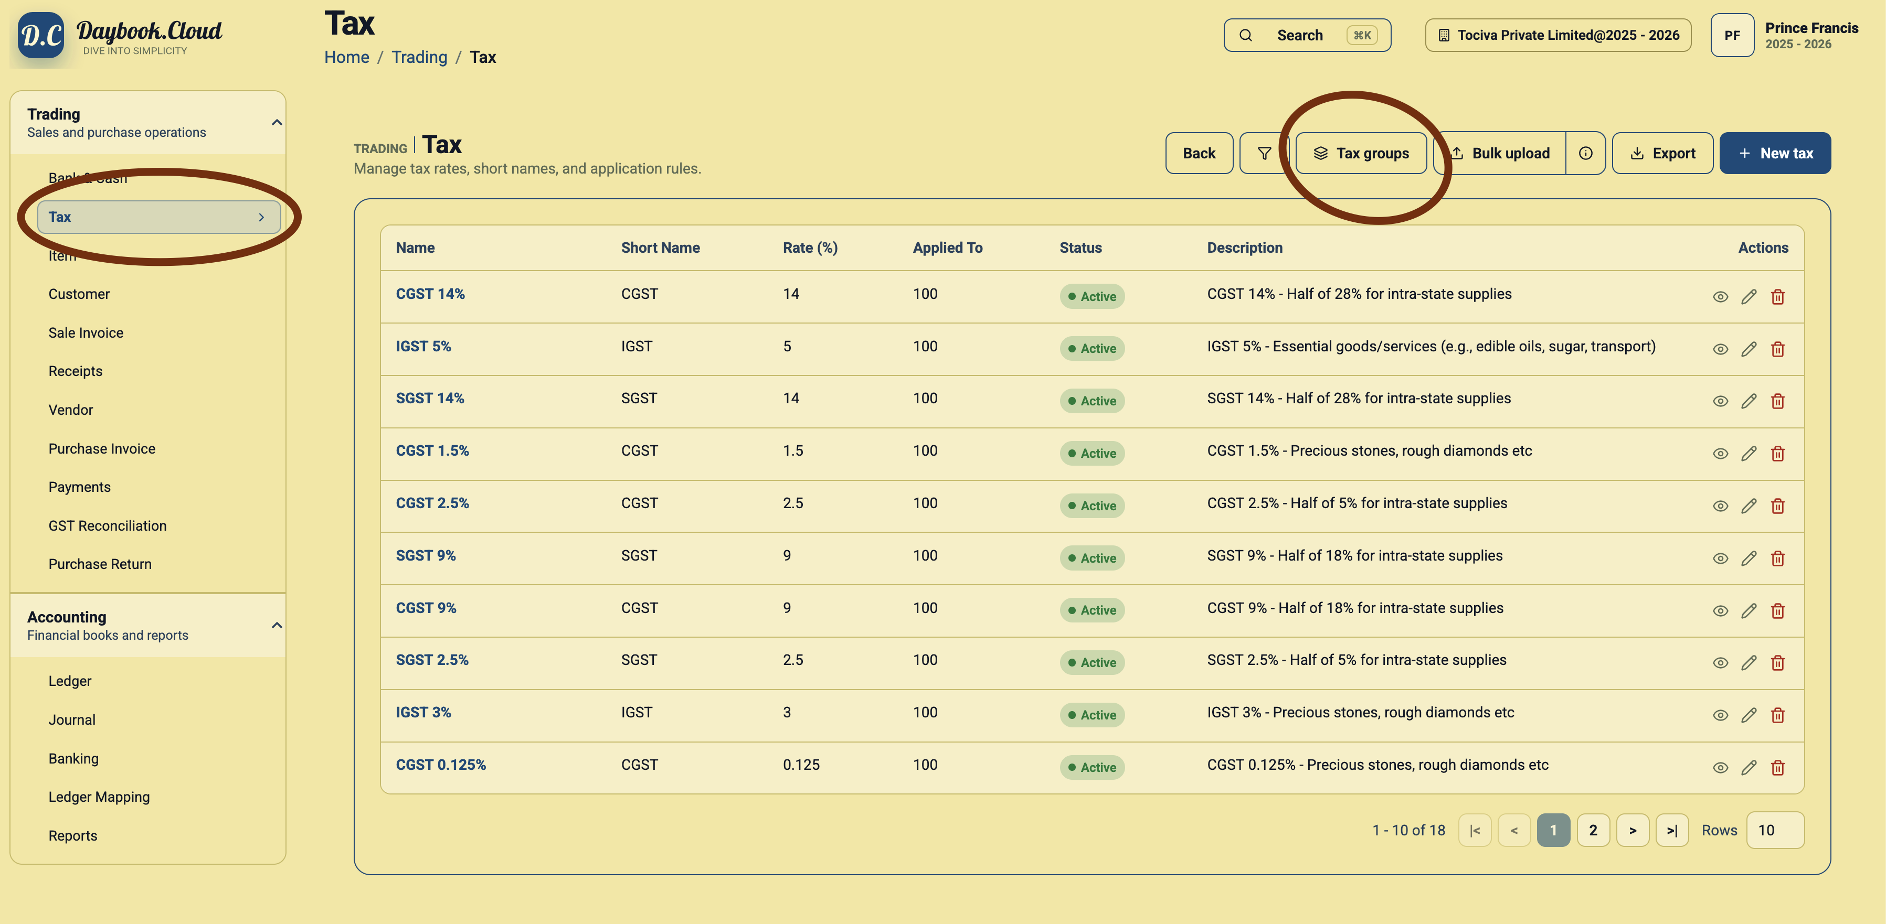Go to the next results page

1632,830
